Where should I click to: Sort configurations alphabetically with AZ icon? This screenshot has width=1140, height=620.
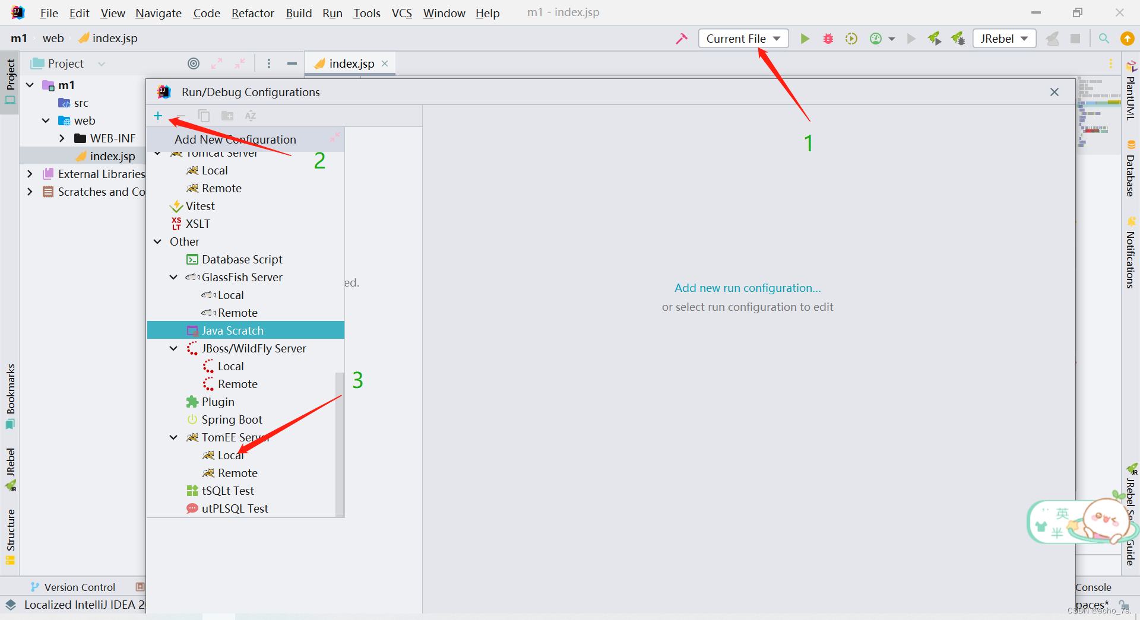click(x=251, y=116)
